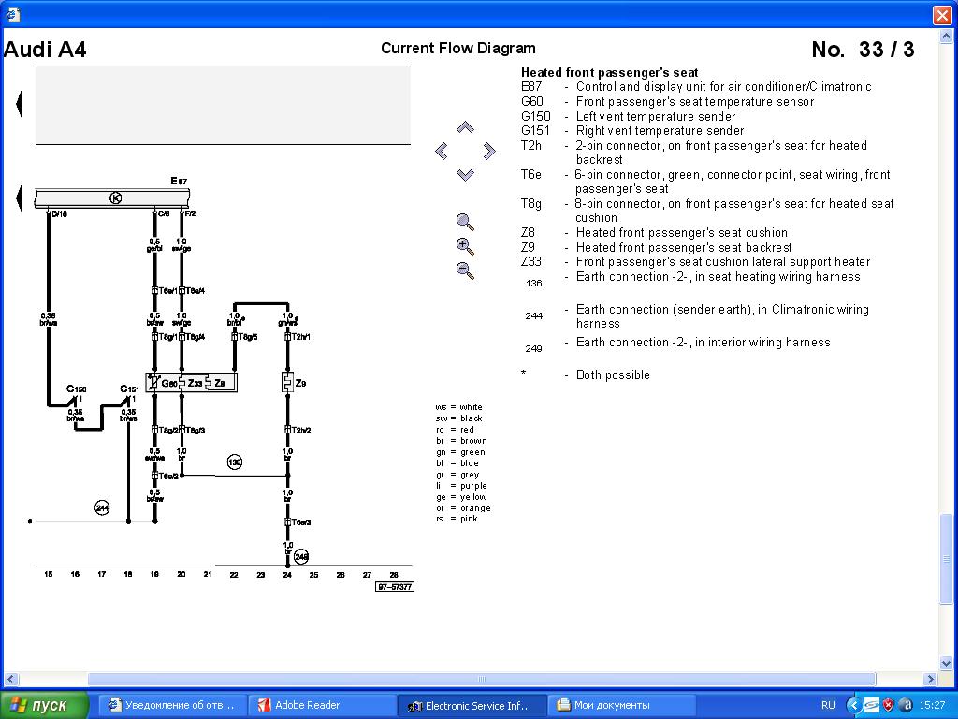Click the up navigation arrow beside the diagram
The image size is (958, 719).
[x=466, y=127]
